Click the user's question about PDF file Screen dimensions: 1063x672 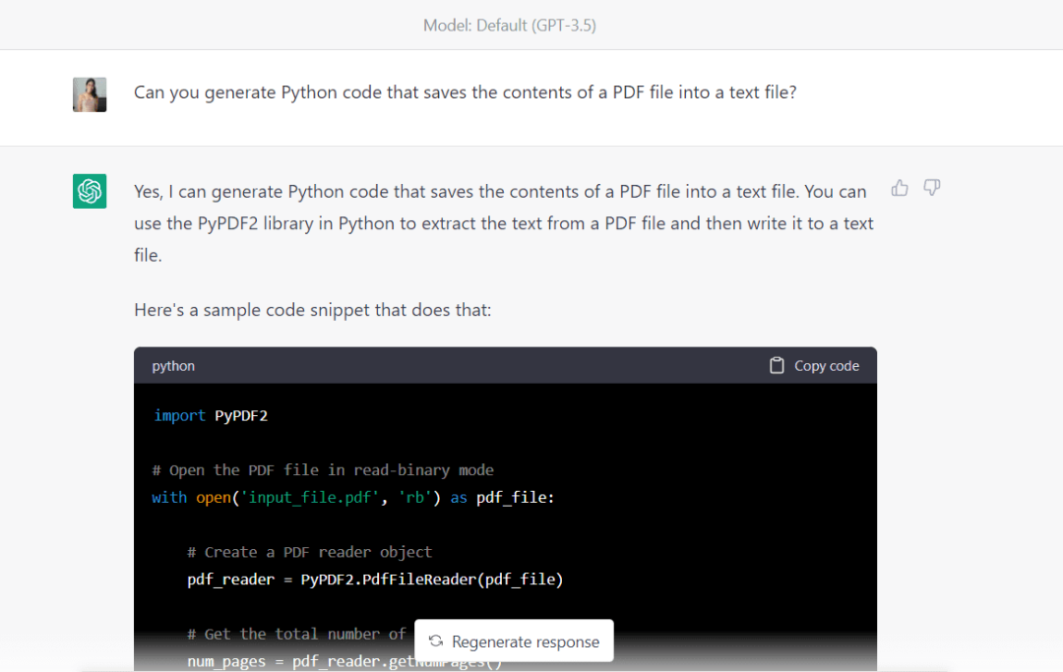tap(465, 92)
